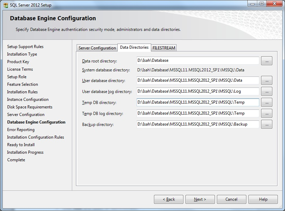Screen dimensions: 285x211
Task: Switch to the FILESTREAM tab
Action: pyautogui.click(x=164, y=48)
